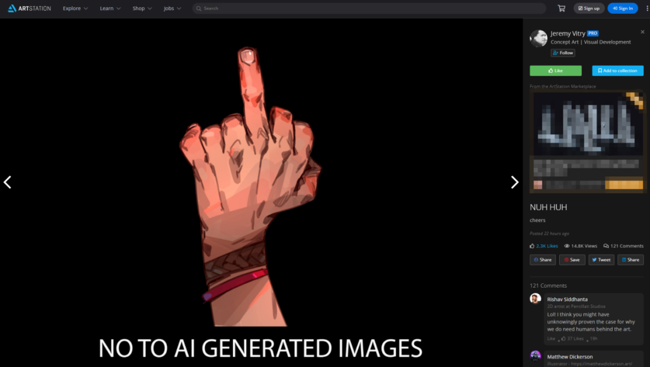Open Rishav Siddhanta's profile name
The width and height of the screenshot is (650, 367).
(x=567, y=299)
